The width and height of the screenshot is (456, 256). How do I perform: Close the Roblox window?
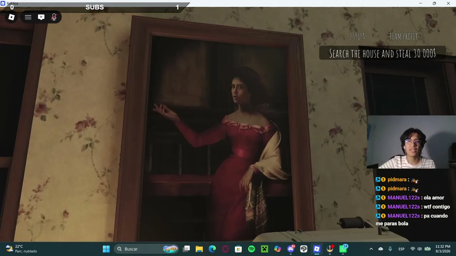pos(448,3)
